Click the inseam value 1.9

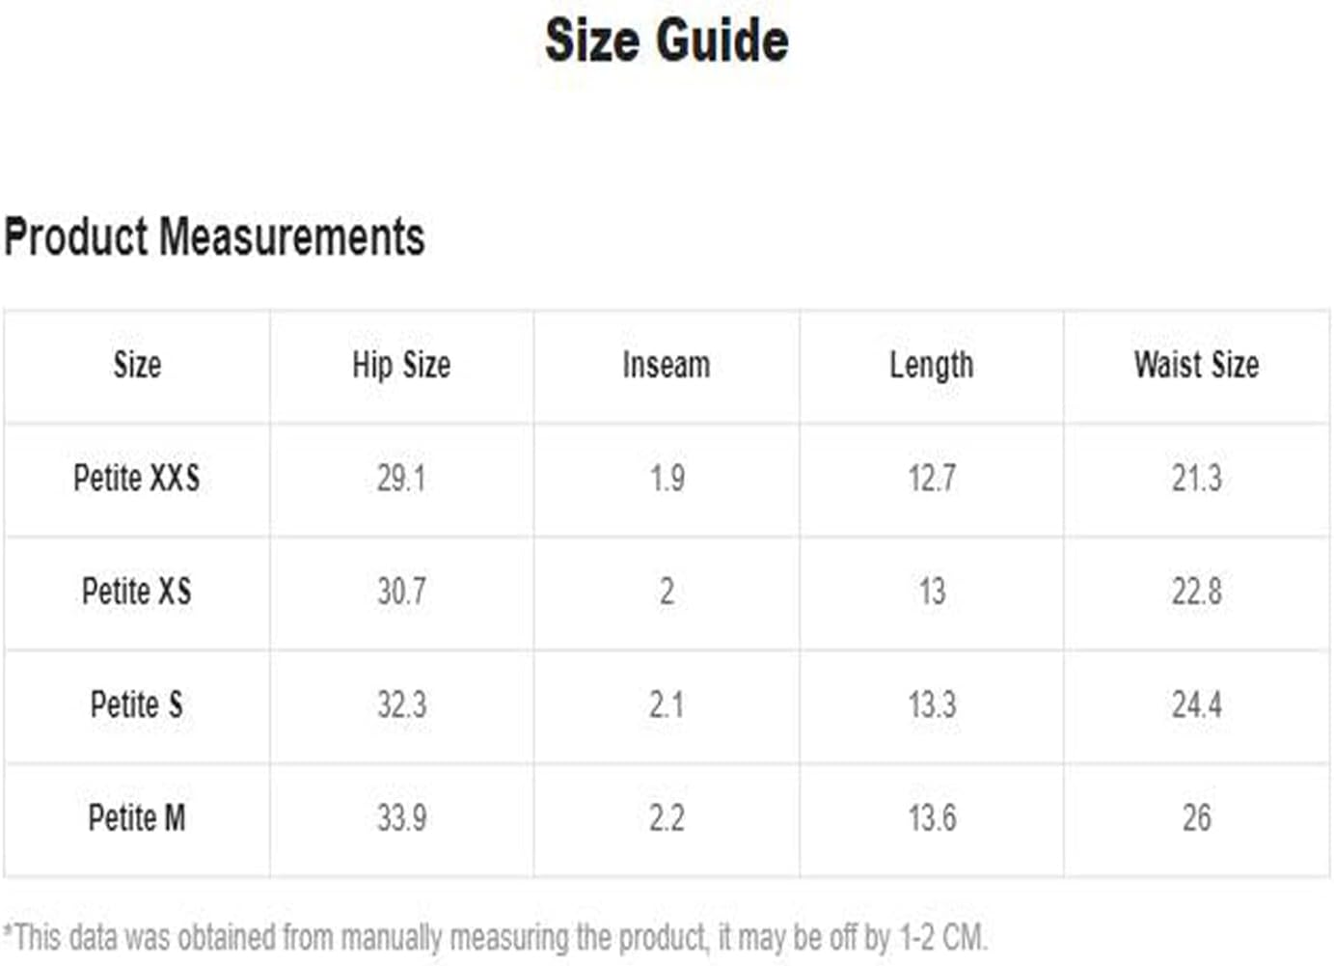pos(667,478)
